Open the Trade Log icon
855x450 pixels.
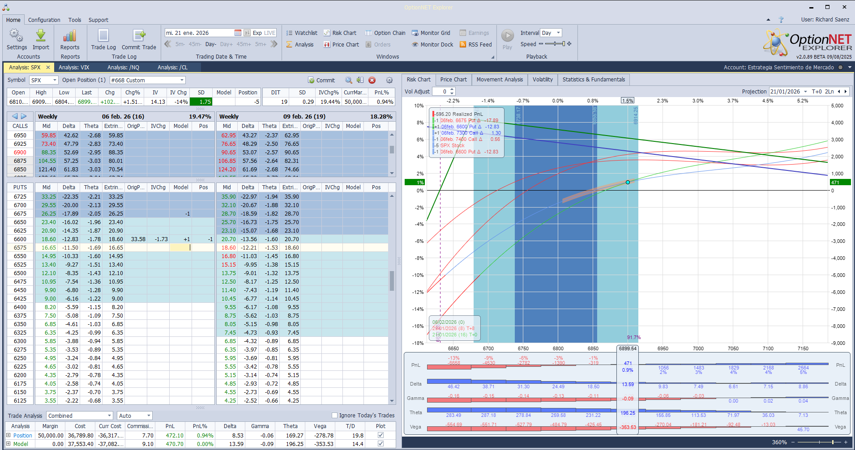(x=103, y=36)
